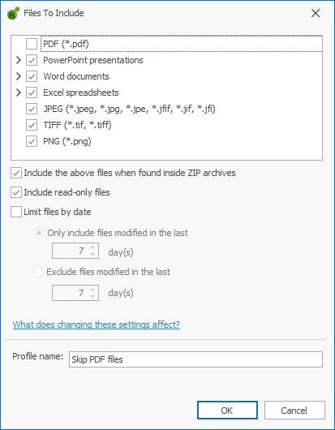Increase the first day(s) spinner value

coord(92,247)
